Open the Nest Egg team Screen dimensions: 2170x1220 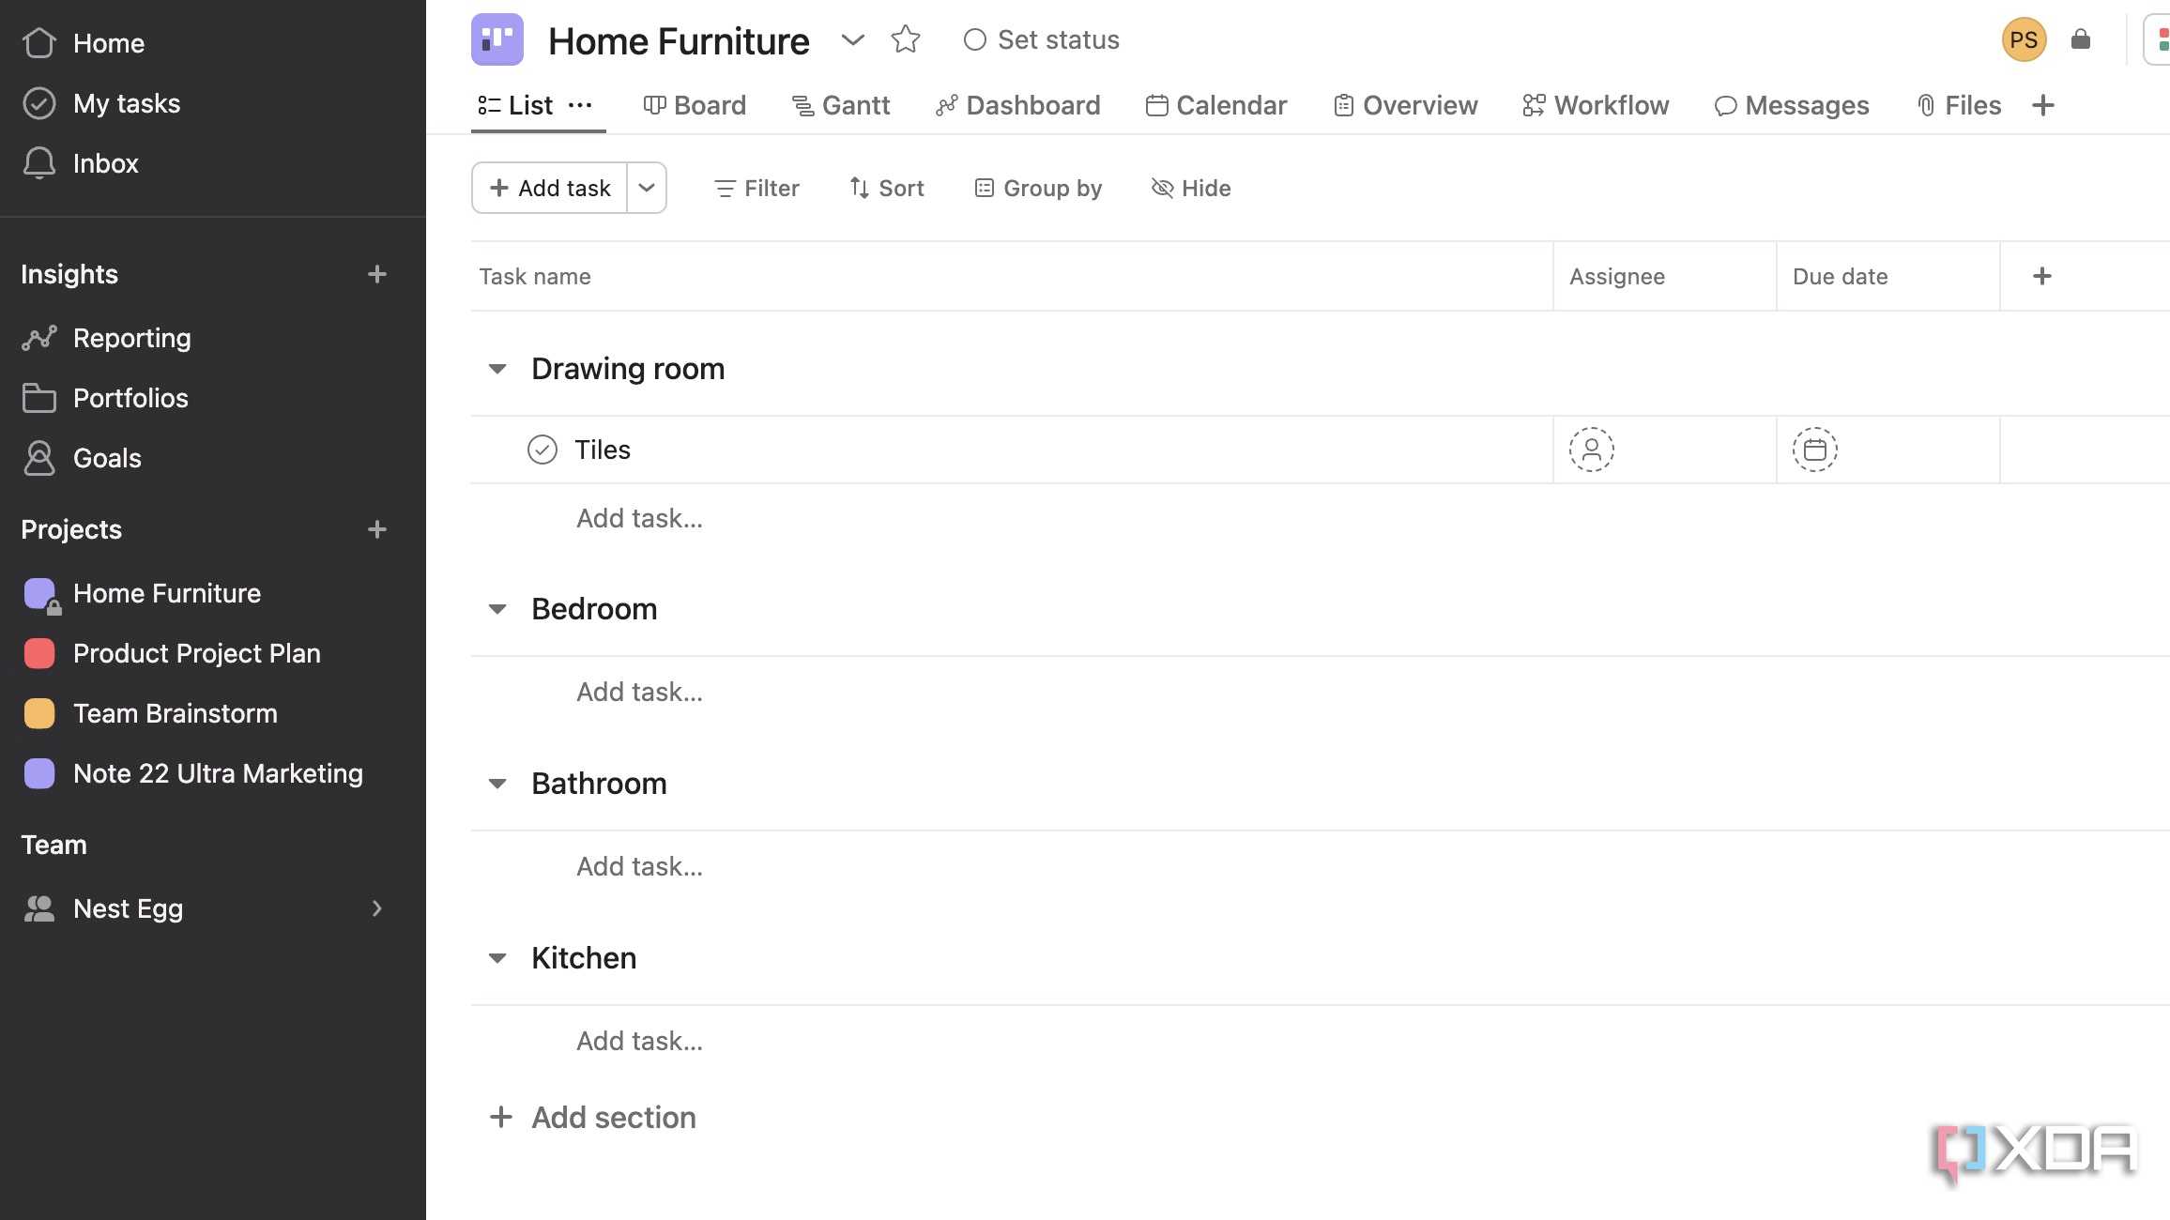[103, 908]
